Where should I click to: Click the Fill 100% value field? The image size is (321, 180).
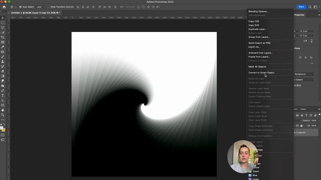(314, 125)
